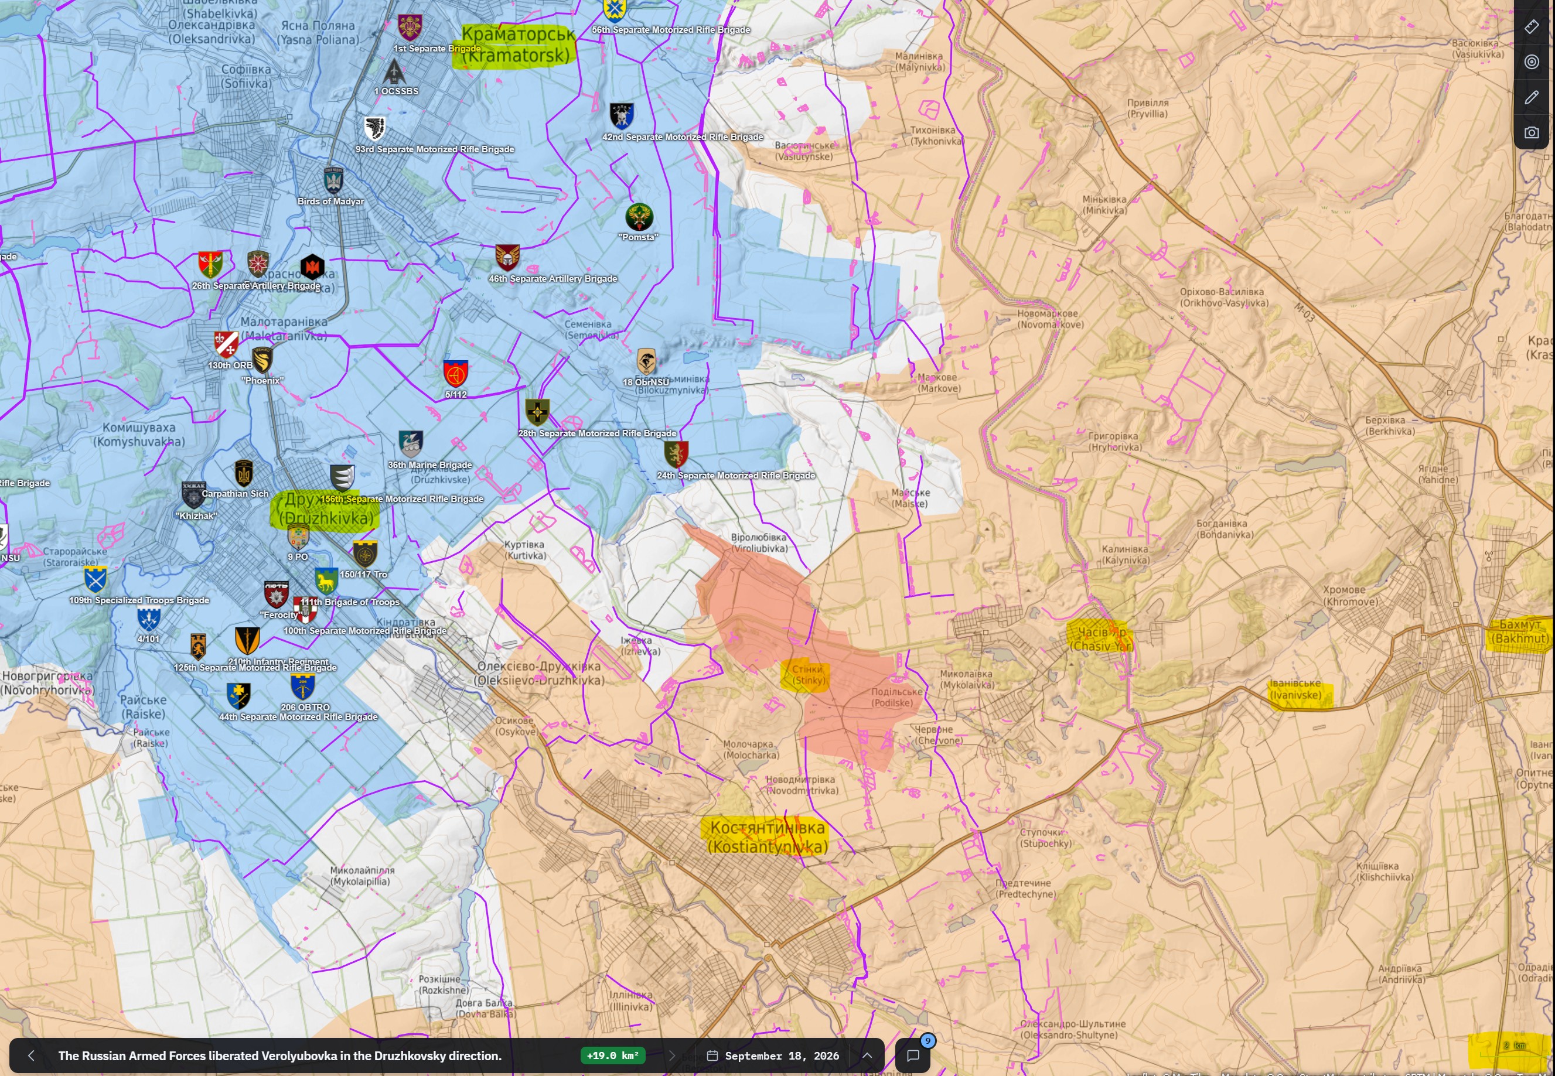Select the 36th Marine Brigade marker

[x=411, y=445]
